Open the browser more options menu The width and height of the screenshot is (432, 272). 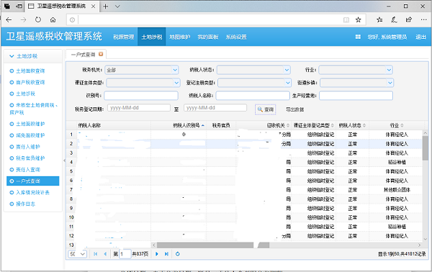click(x=424, y=20)
